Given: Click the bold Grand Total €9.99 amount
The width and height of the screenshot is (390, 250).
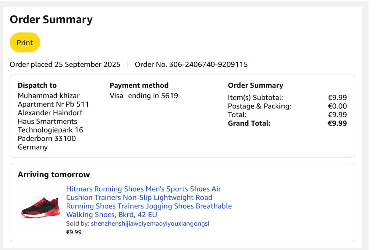Looking at the screenshot, I should [x=337, y=123].
